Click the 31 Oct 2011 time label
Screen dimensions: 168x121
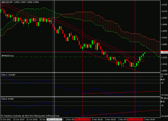point(6,119)
